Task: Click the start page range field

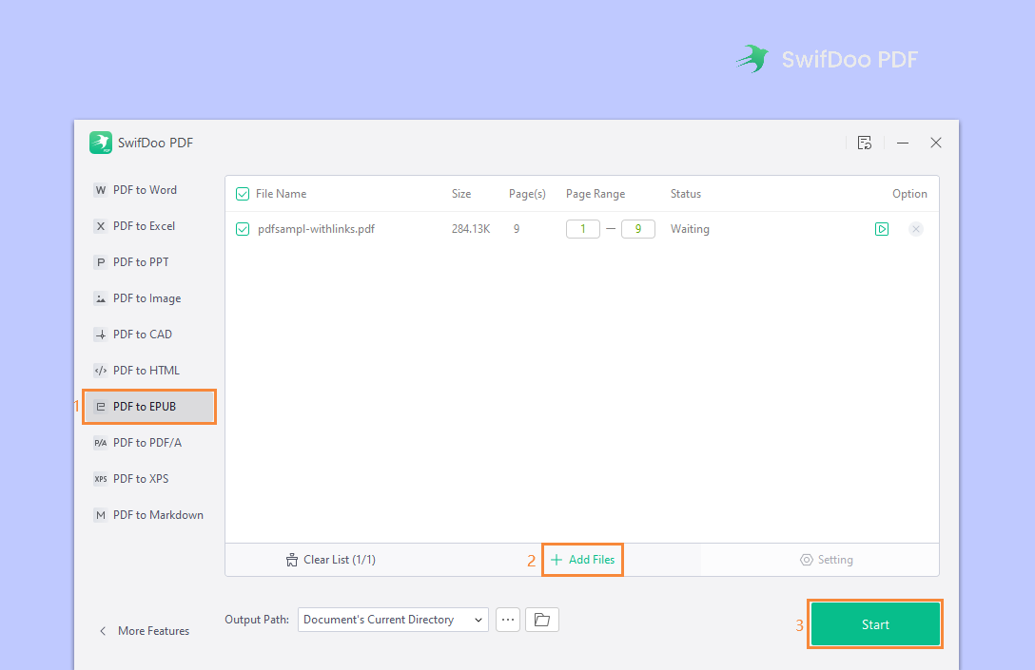Action: click(x=583, y=229)
